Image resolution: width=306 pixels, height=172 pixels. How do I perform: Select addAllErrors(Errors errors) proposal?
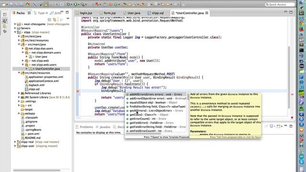156,95
